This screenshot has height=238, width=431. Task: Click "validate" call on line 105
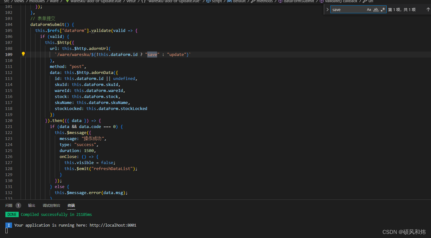tap(101, 30)
